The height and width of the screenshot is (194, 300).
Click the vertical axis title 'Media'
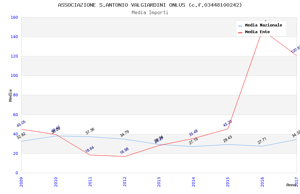point(10,95)
